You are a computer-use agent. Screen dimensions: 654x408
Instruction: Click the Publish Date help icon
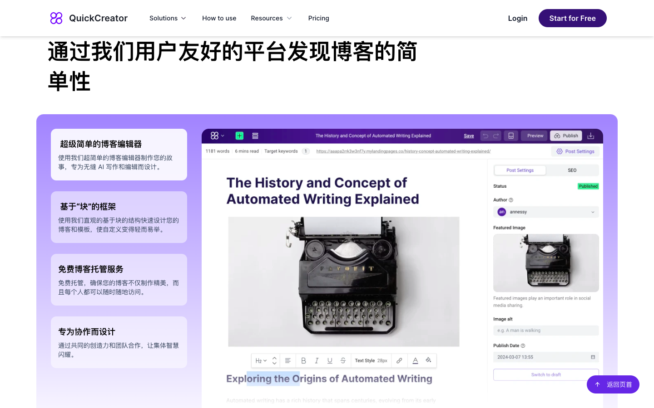[x=523, y=345]
